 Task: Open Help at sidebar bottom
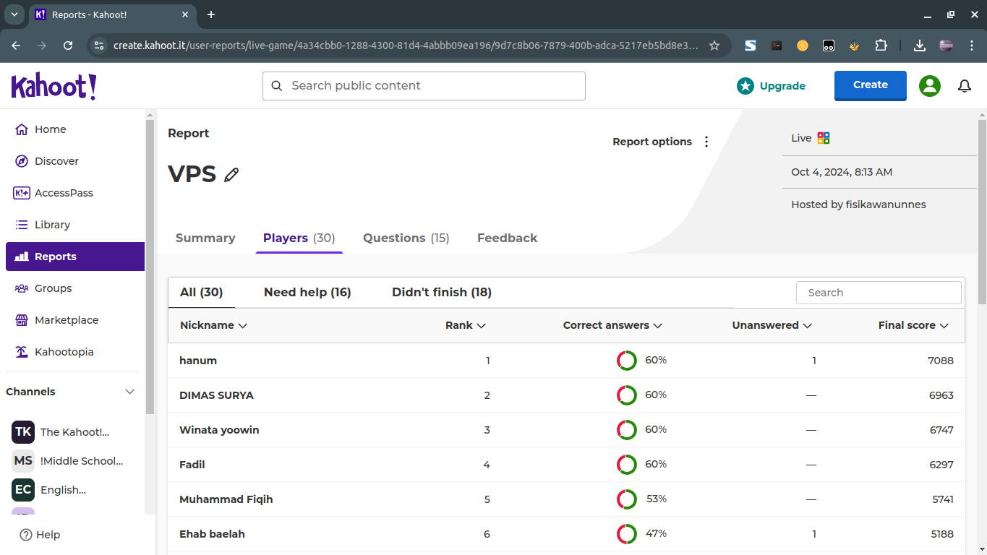point(40,535)
